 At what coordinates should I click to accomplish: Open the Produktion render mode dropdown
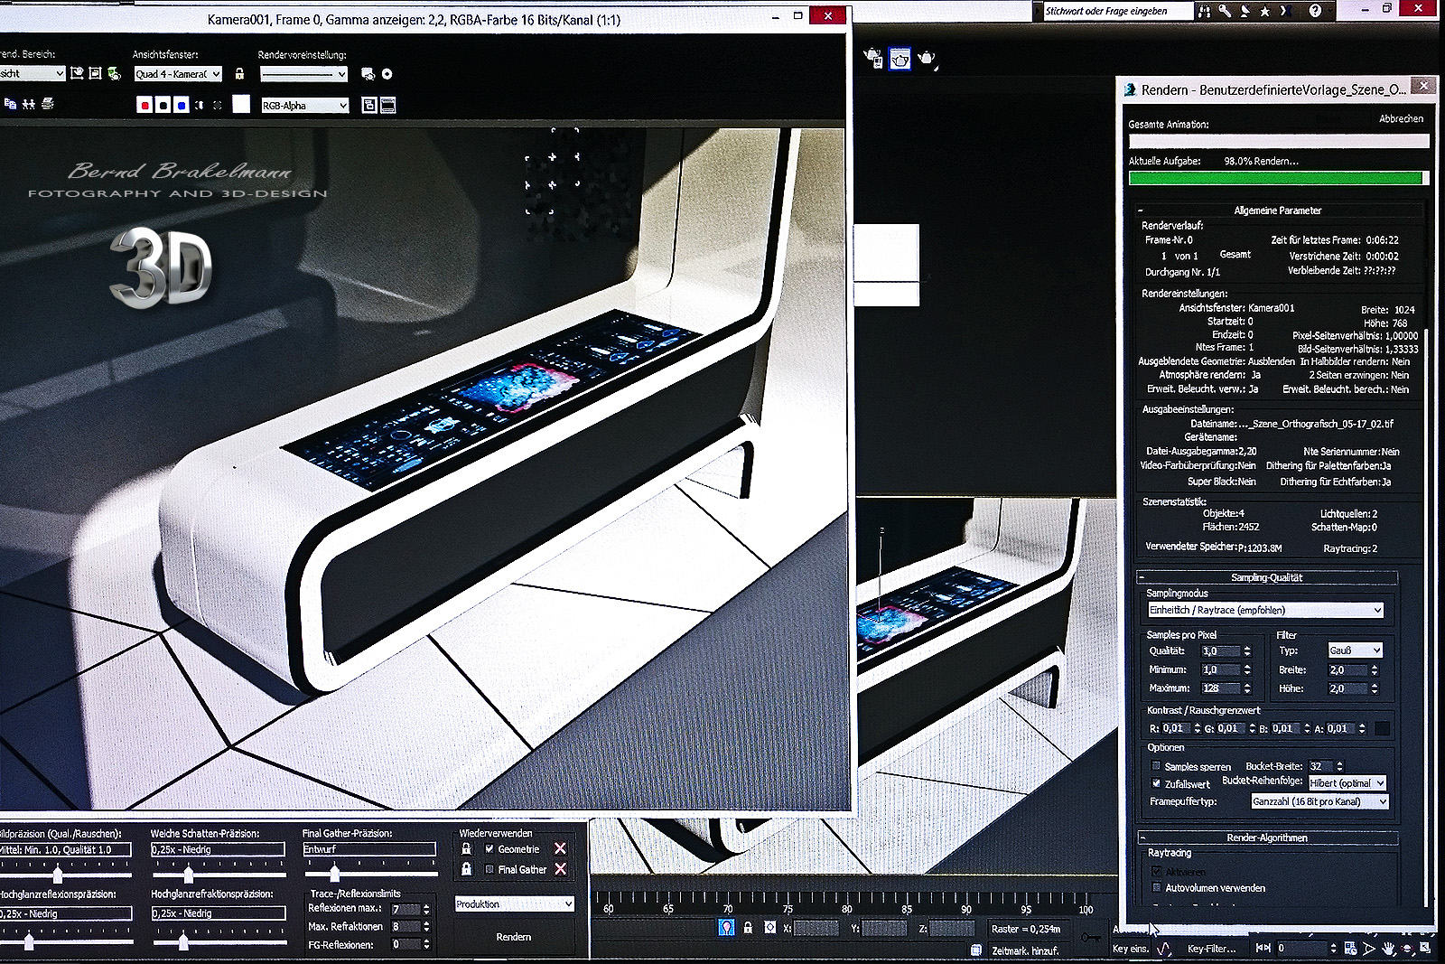(514, 904)
